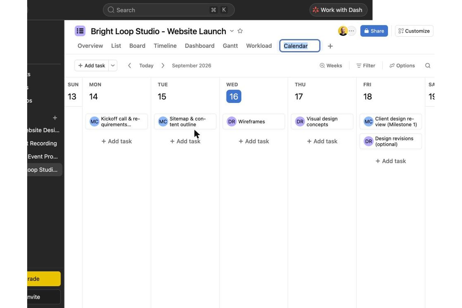This screenshot has width=462, height=308.
Task: Switch to the List tab
Action: tap(116, 46)
